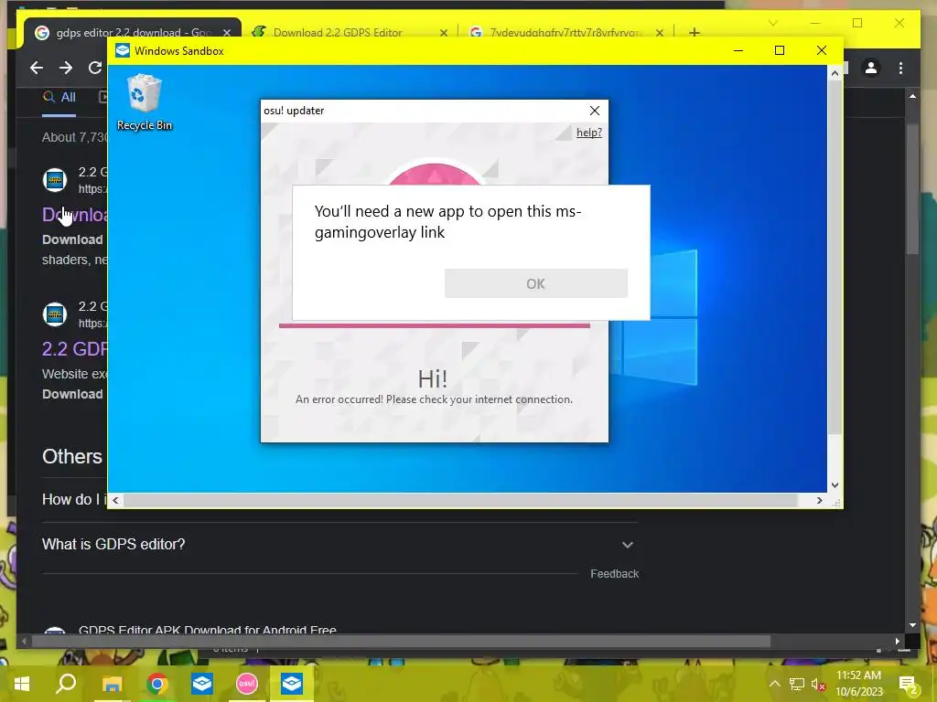Open the Windows Start menu
937x702 pixels.
click(x=22, y=684)
